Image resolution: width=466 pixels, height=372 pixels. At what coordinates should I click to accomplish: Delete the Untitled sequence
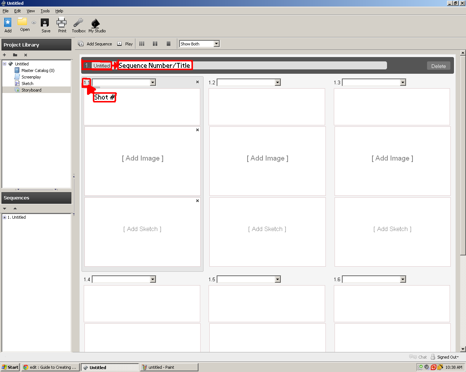(x=438, y=66)
